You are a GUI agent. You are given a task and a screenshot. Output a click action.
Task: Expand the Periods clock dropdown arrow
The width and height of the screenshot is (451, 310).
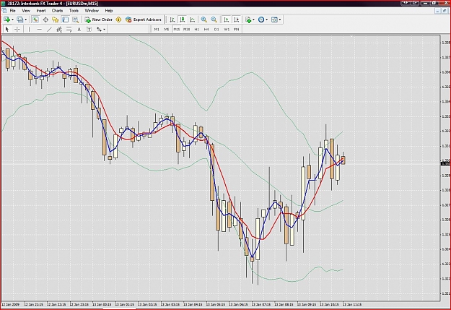[x=267, y=20]
